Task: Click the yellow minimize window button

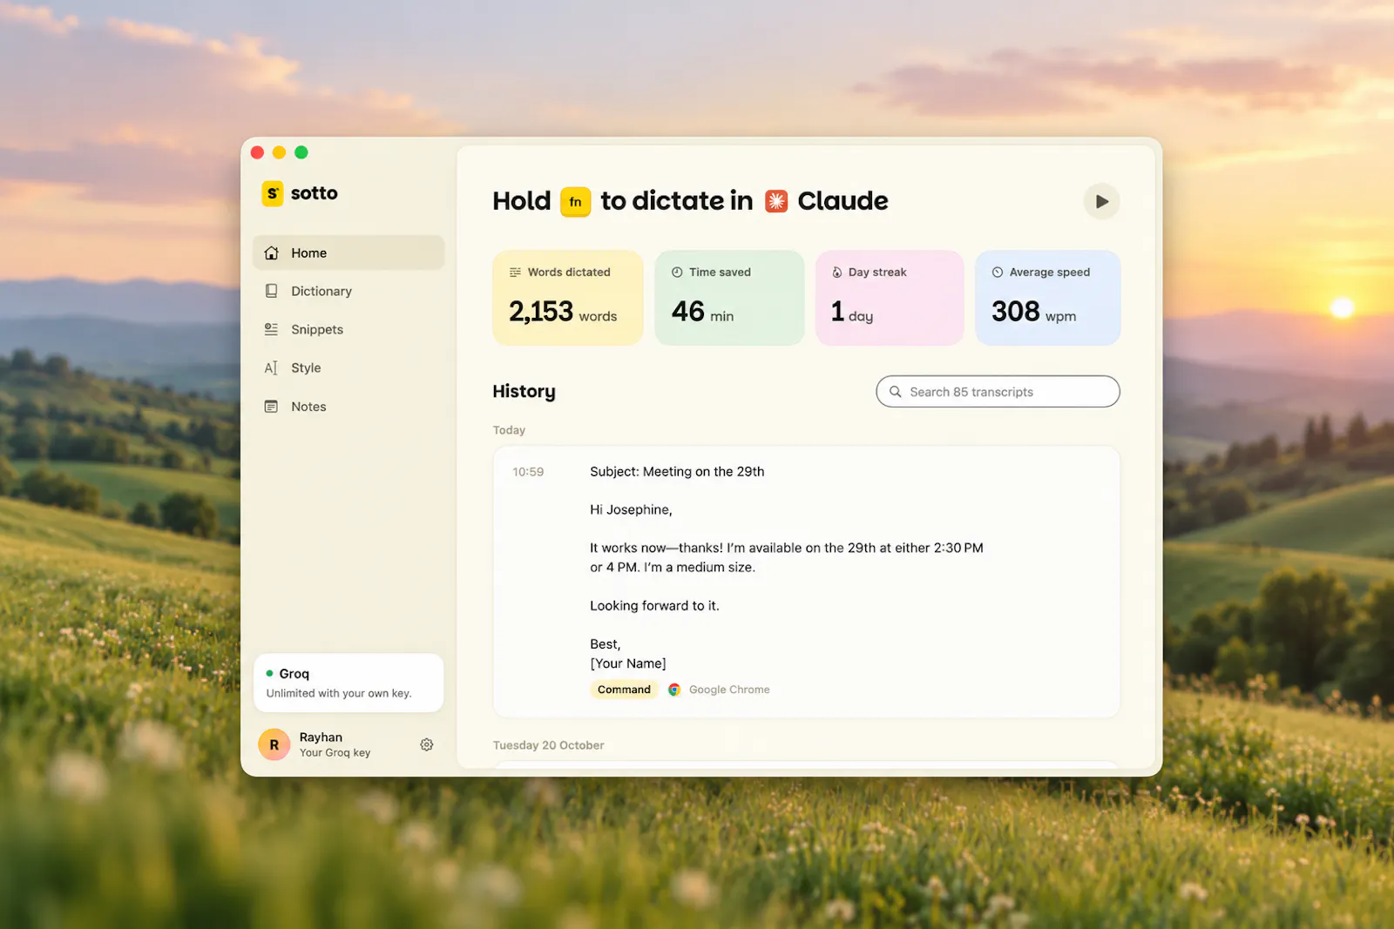Action: click(279, 152)
